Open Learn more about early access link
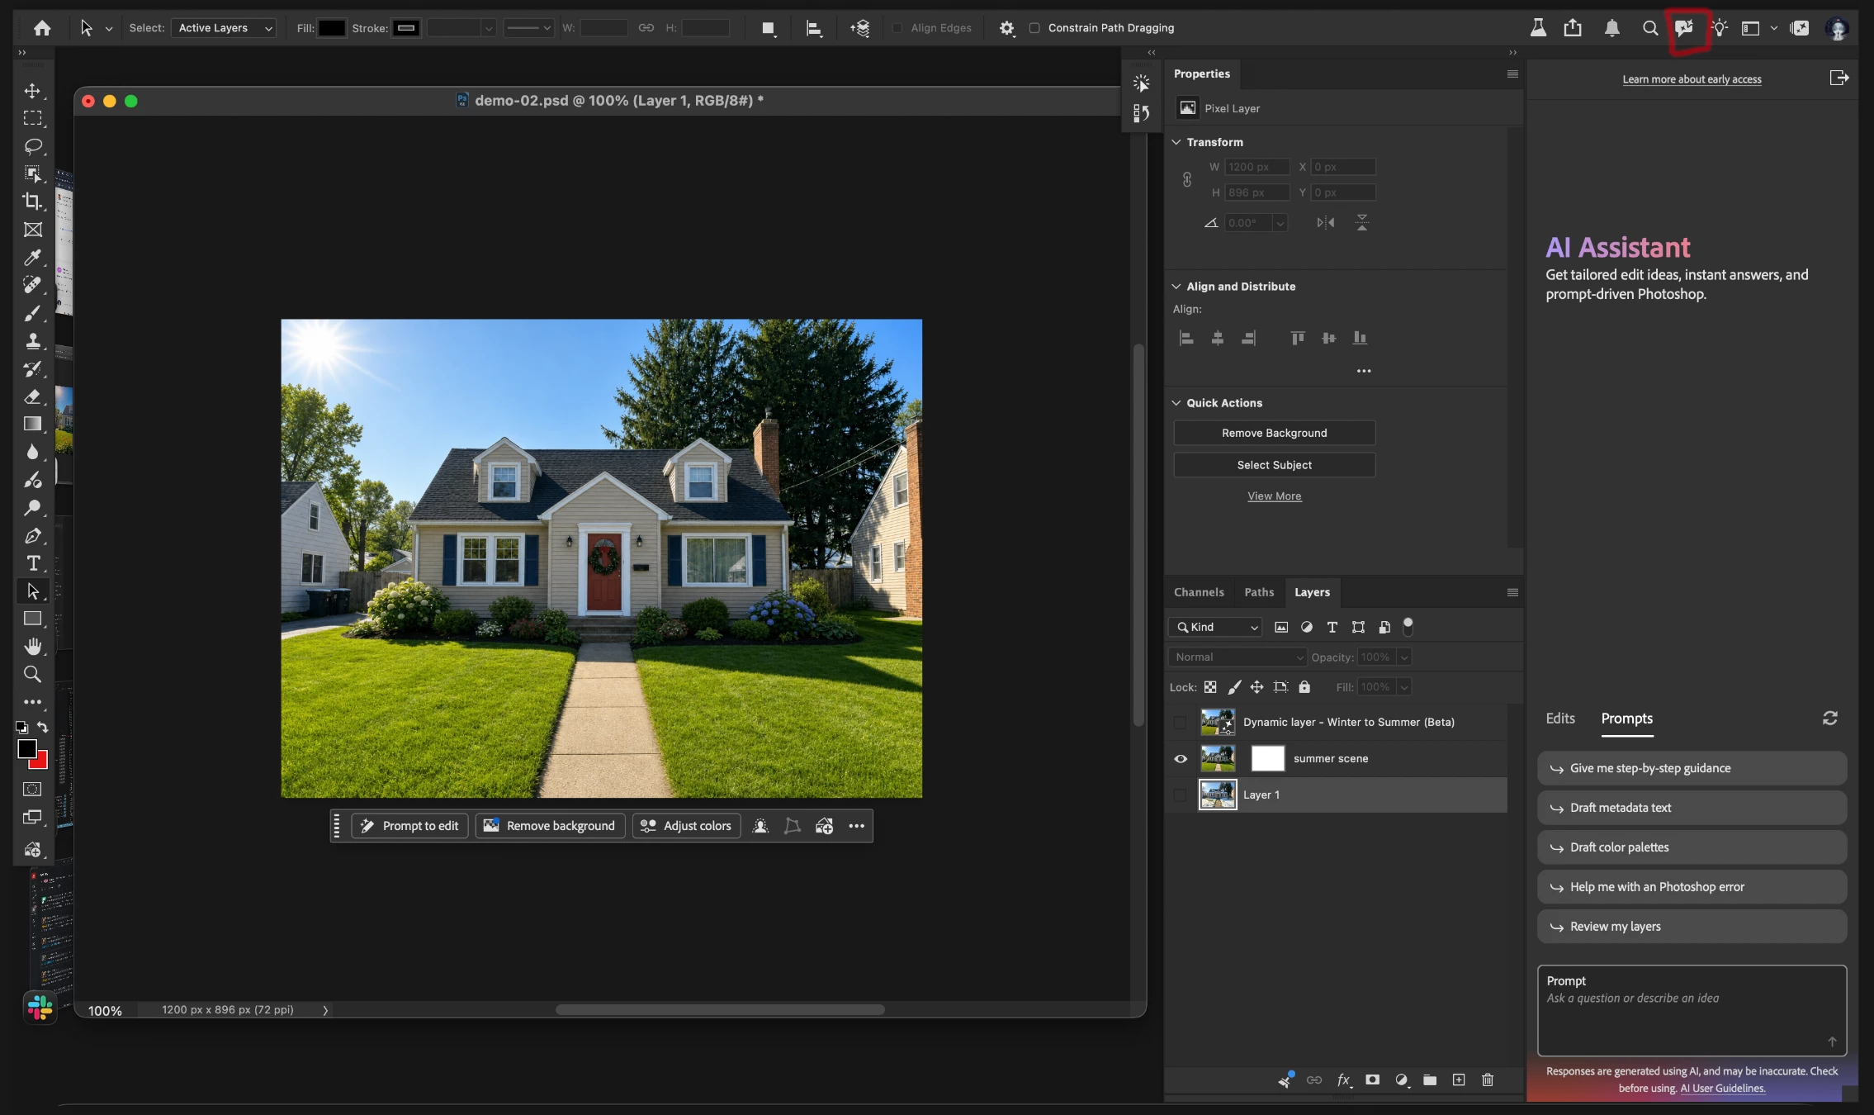The height and width of the screenshot is (1115, 1874). point(1692,79)
